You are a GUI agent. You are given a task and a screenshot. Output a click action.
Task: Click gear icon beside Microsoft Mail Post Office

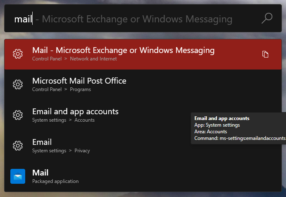pyautogui.click(x=18, y=84)
